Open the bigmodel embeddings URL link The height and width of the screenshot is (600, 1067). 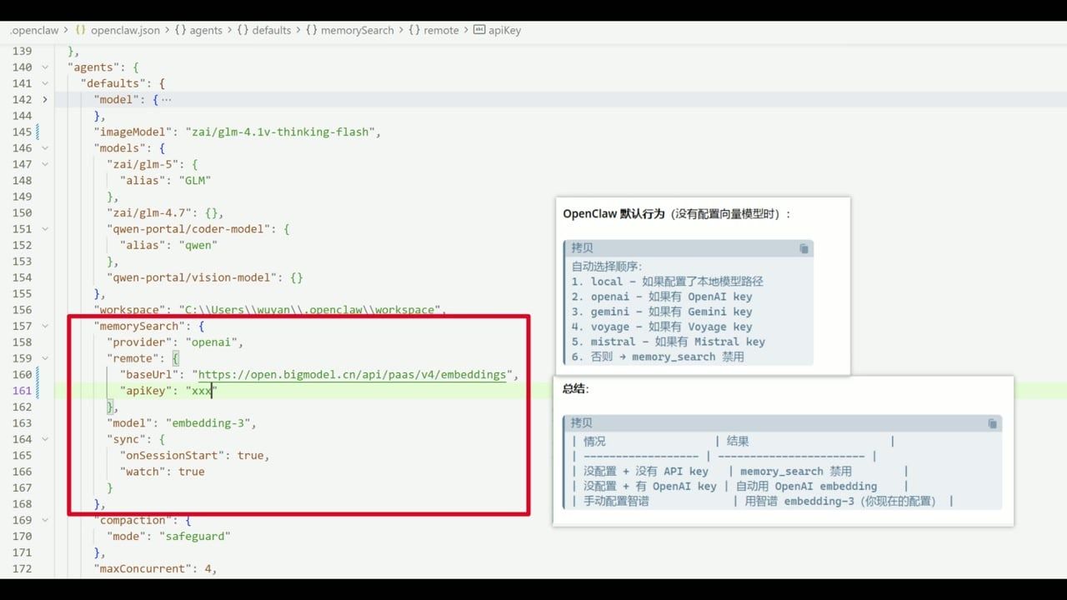(352, 375)
